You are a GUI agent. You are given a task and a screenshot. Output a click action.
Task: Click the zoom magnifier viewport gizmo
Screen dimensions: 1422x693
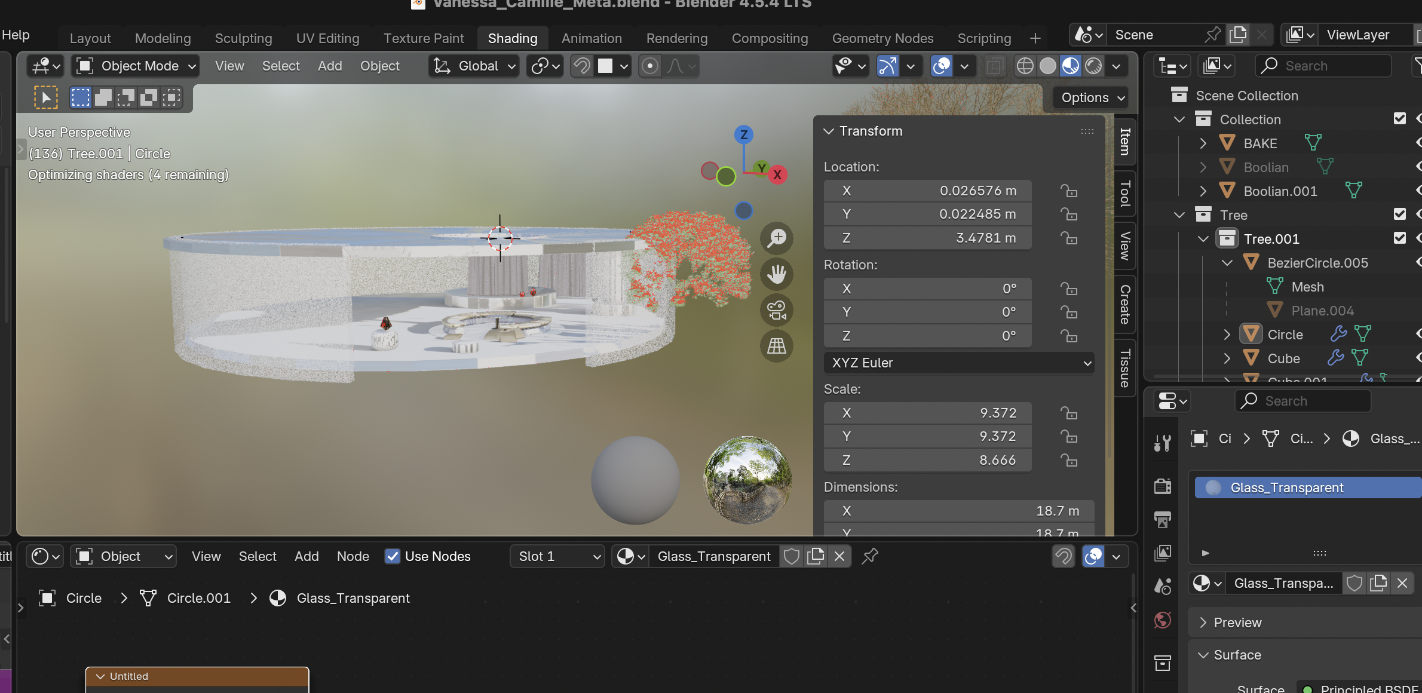776,238
